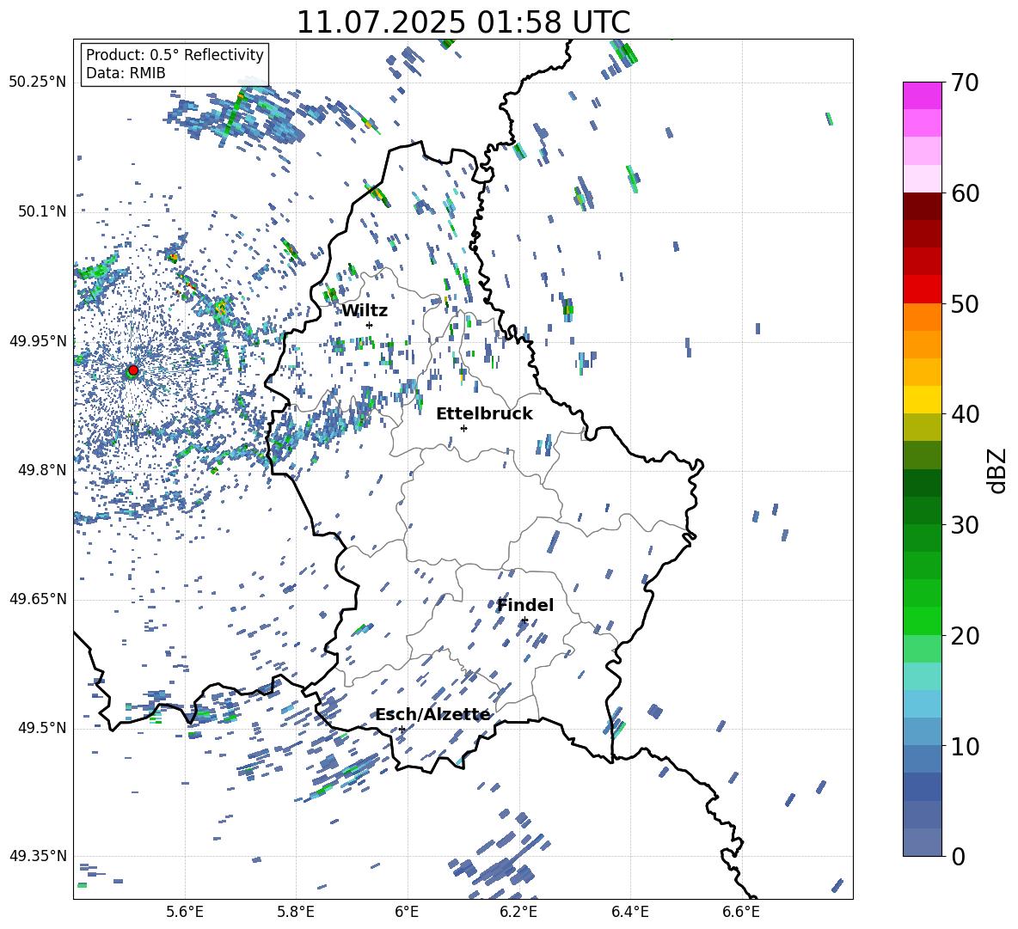Click the 6.4°E longitude label
Screen dimensions: 1018x929
pos(629,912)
